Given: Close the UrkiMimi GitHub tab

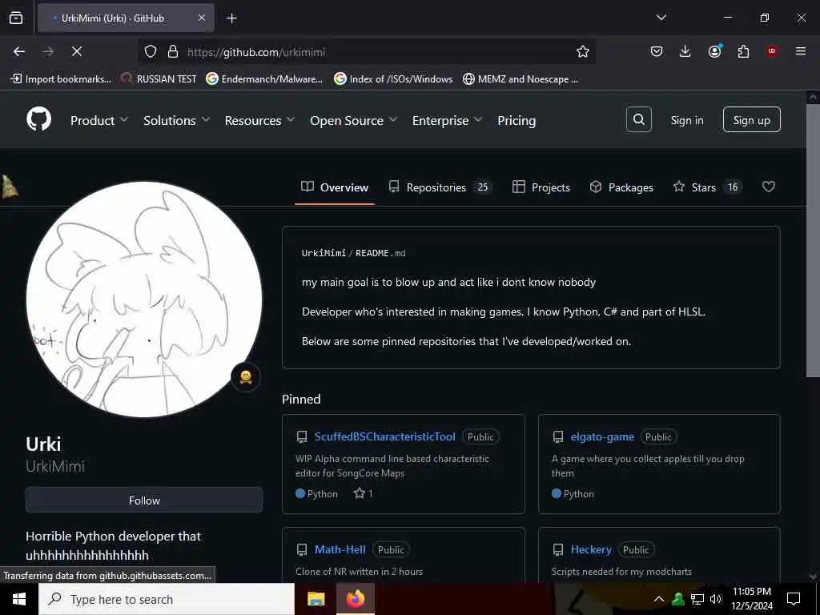Looking at the screenshot, I should coord(202,18).
